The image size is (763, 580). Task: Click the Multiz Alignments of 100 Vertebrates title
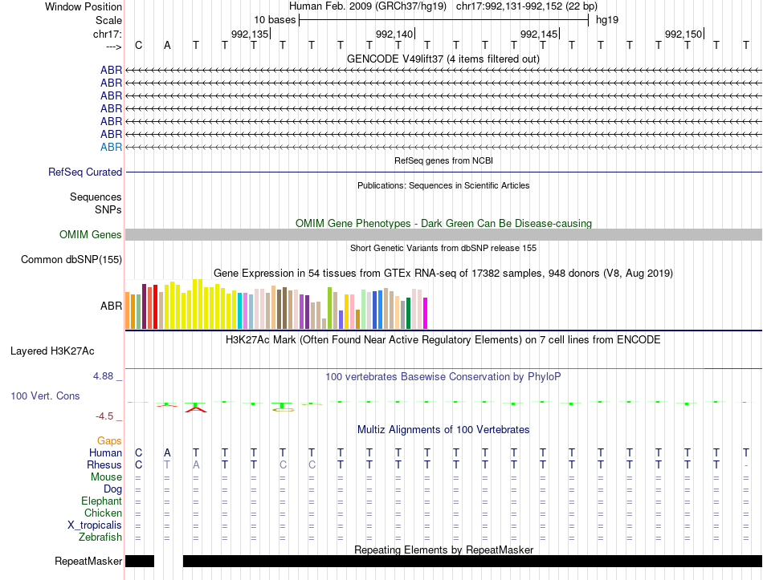point(443,430)
